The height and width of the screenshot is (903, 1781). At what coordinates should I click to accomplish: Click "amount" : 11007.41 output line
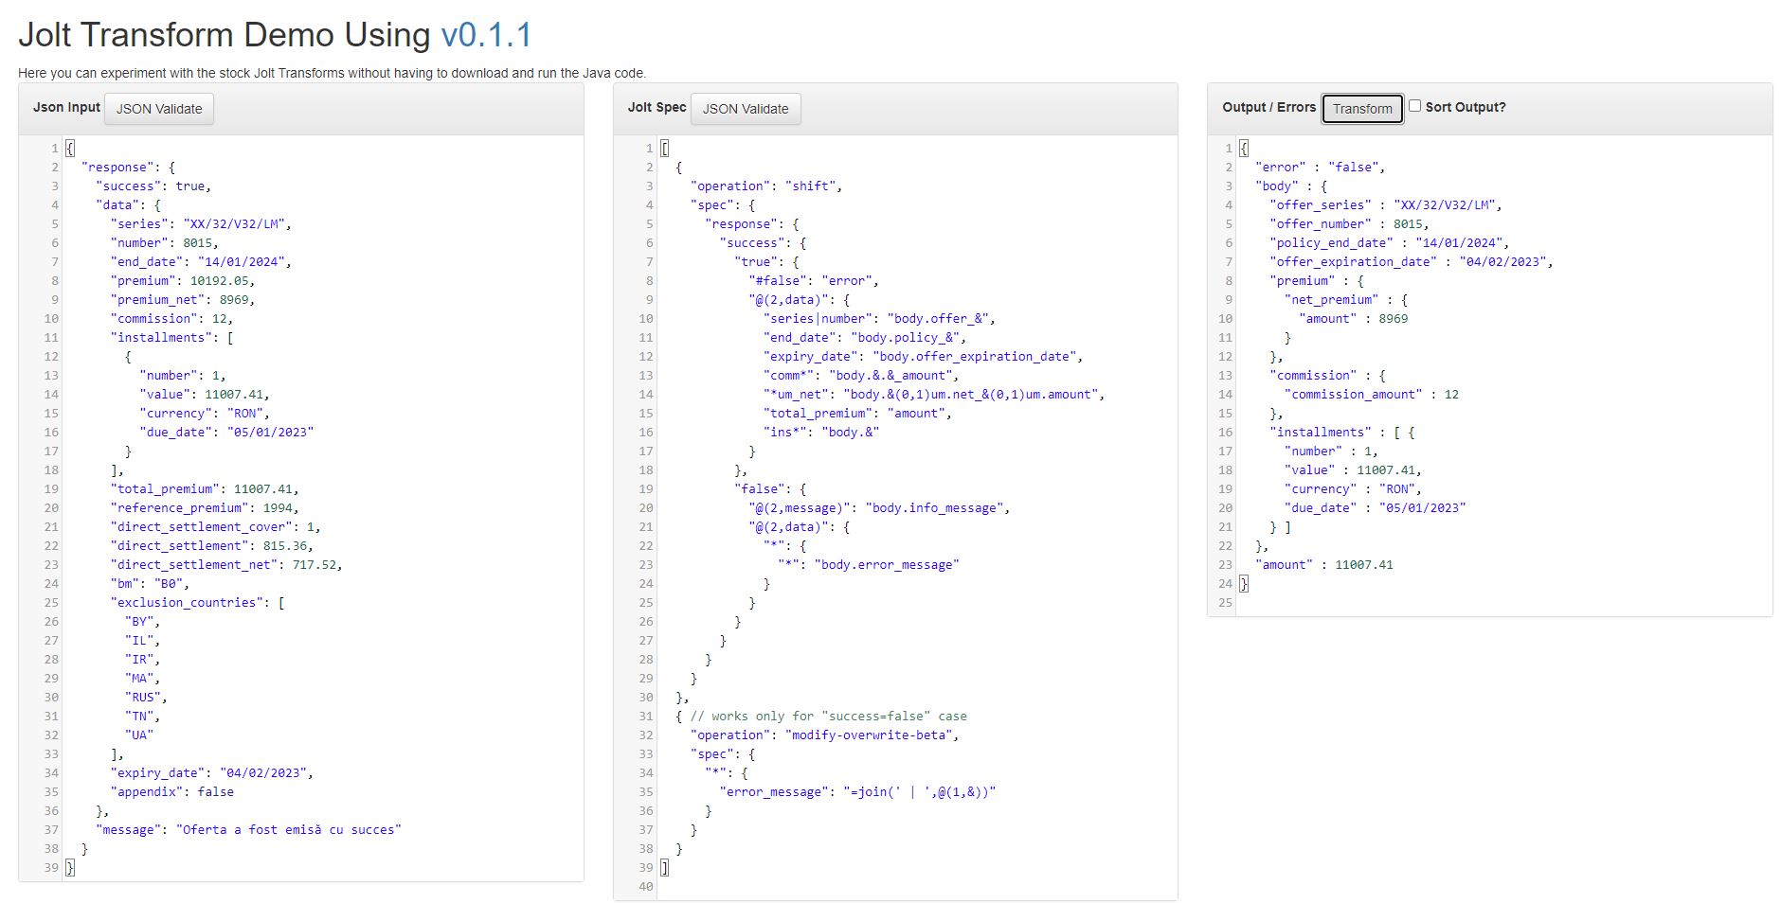pyautogui.click(x=1324, y=565)
